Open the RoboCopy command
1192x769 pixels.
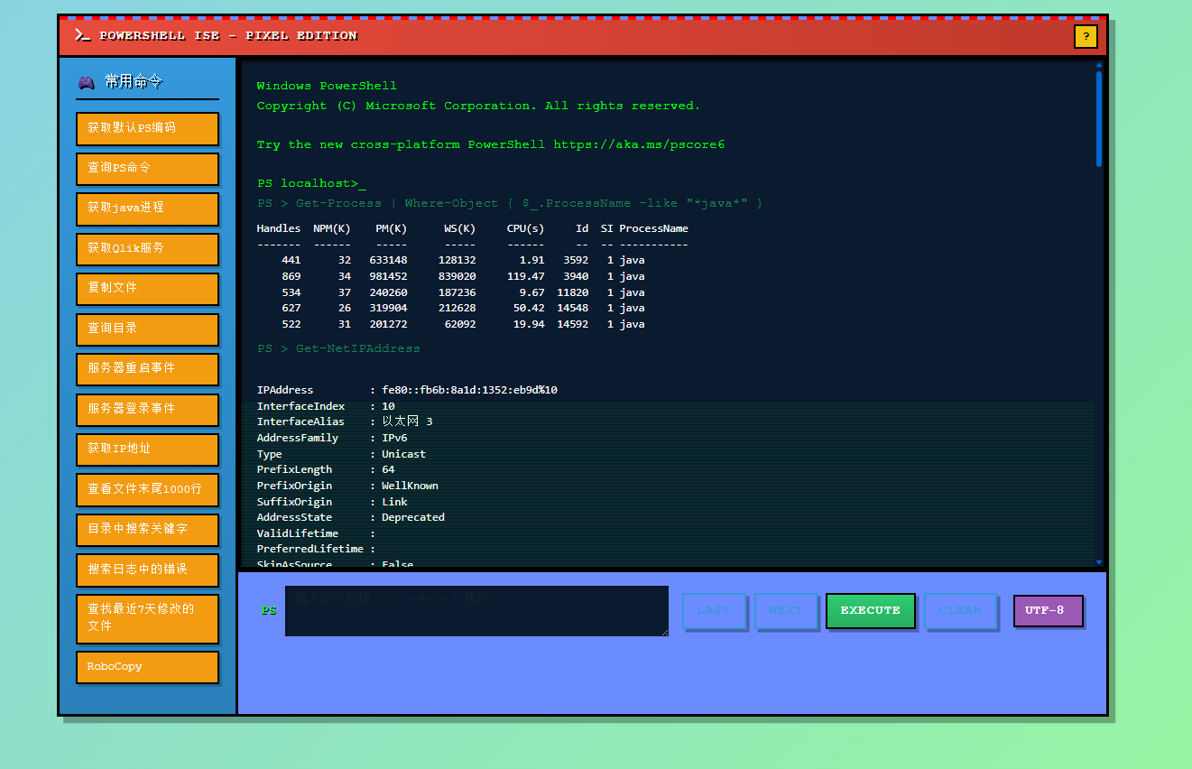[x=147, y=667]
